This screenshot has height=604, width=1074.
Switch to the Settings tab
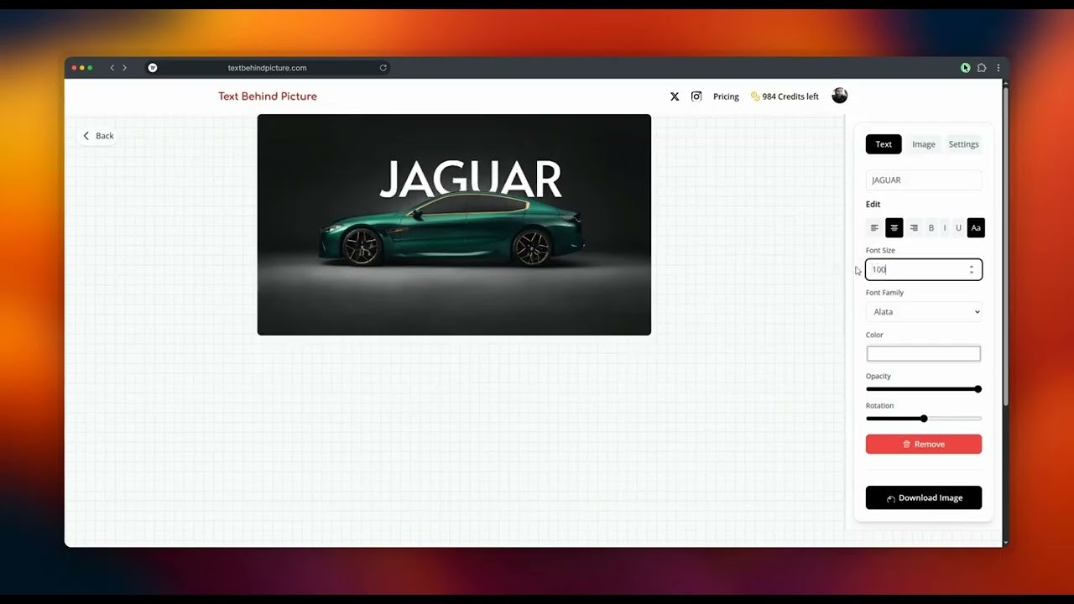963,144
